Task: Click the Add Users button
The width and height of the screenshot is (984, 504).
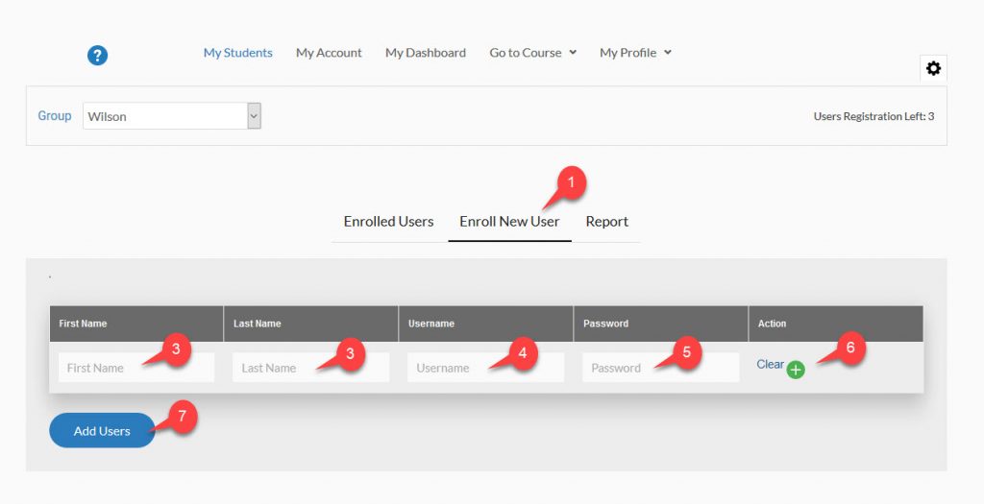Action: [x=102, y=431]
